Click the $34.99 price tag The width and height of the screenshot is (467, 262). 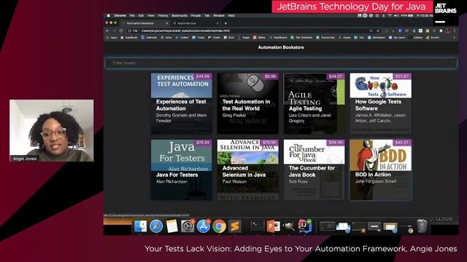336,143
